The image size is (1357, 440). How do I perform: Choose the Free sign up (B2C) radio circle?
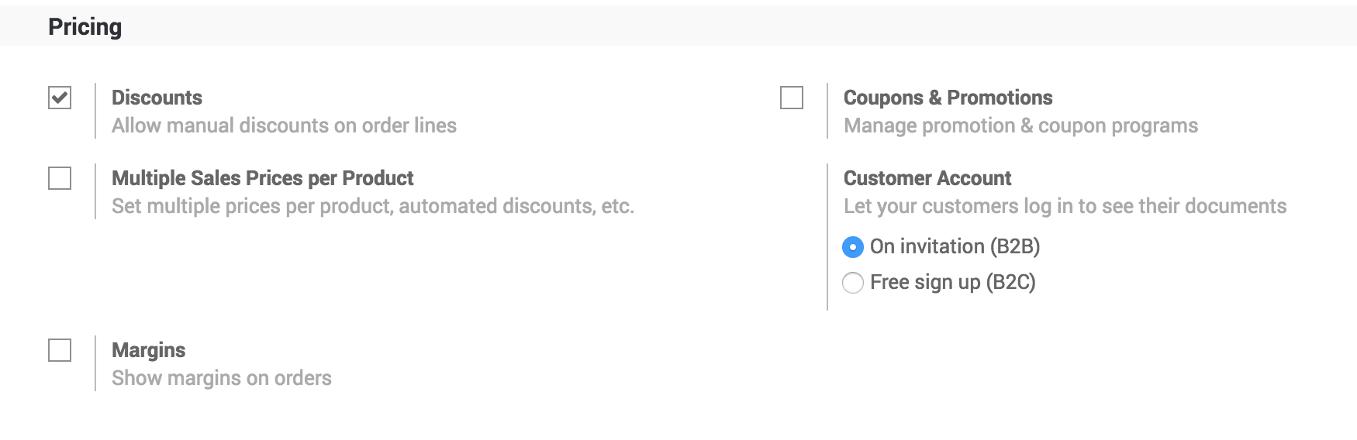point(853,283)
